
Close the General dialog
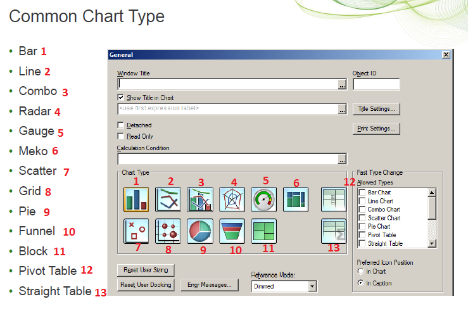(x=446, y=54)
